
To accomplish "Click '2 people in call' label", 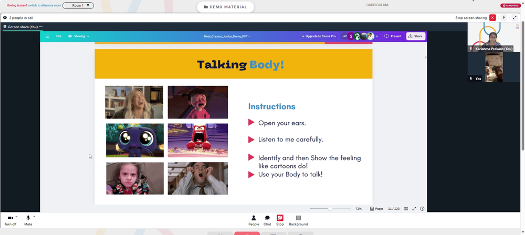I will tap(21, 18).
